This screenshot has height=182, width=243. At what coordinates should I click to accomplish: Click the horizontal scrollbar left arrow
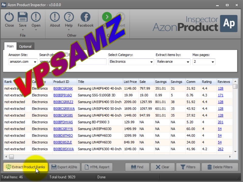tap(6, 157)
